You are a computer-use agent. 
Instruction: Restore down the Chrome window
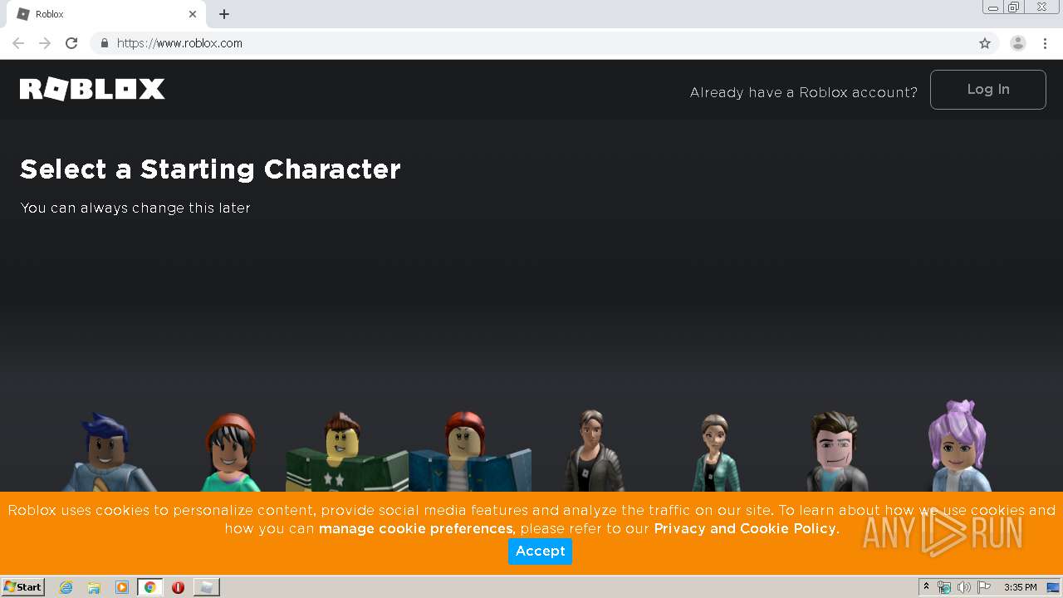tap(1014, 7)
